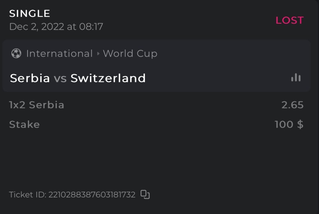Open the World Cup league link
This screenshot has height=214, width=319.
click(130, 54)
